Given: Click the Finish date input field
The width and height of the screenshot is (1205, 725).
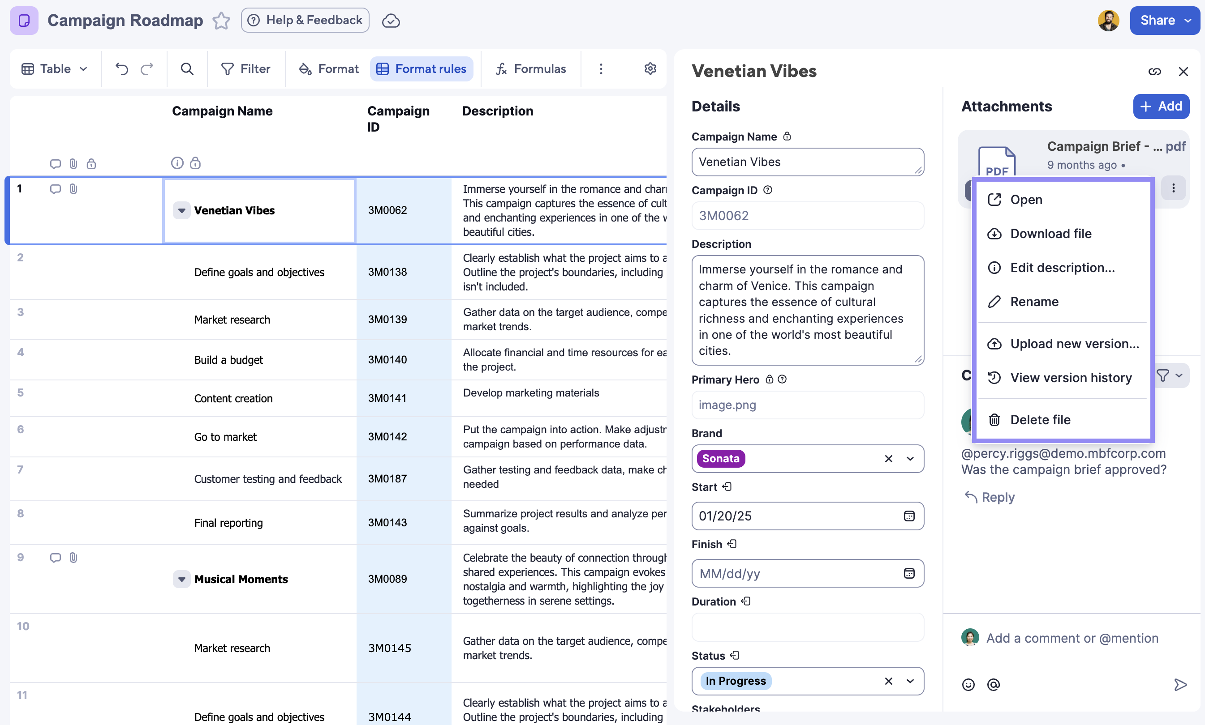Looking at the screenshot, I should [x=807, y=574].
